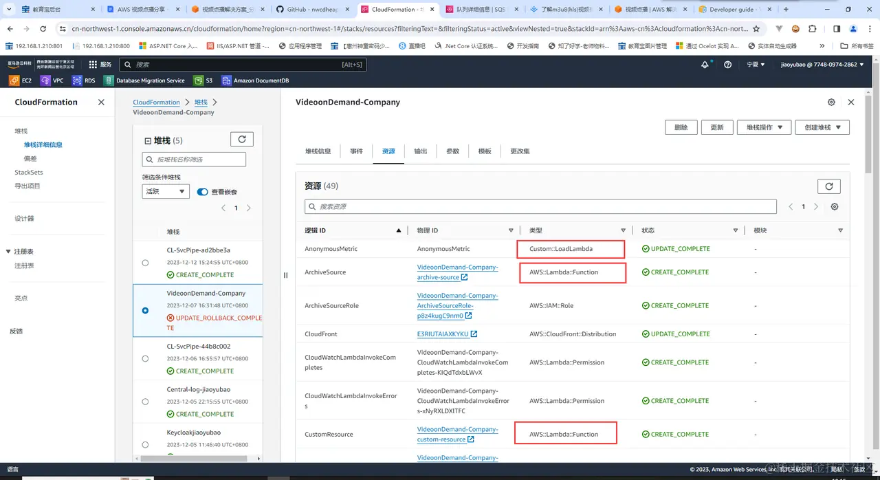Image resolution: width=880 pixels, height=480 pixels.
Task: Open S3 service shortcut
Action: [203, 80]
